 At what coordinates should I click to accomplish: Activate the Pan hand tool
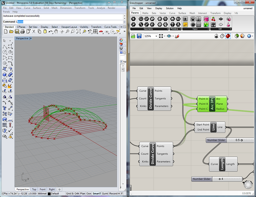[56, 31]
